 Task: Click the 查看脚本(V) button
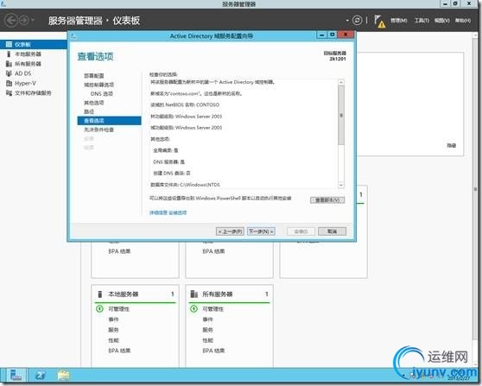click(x=327, y=200)
